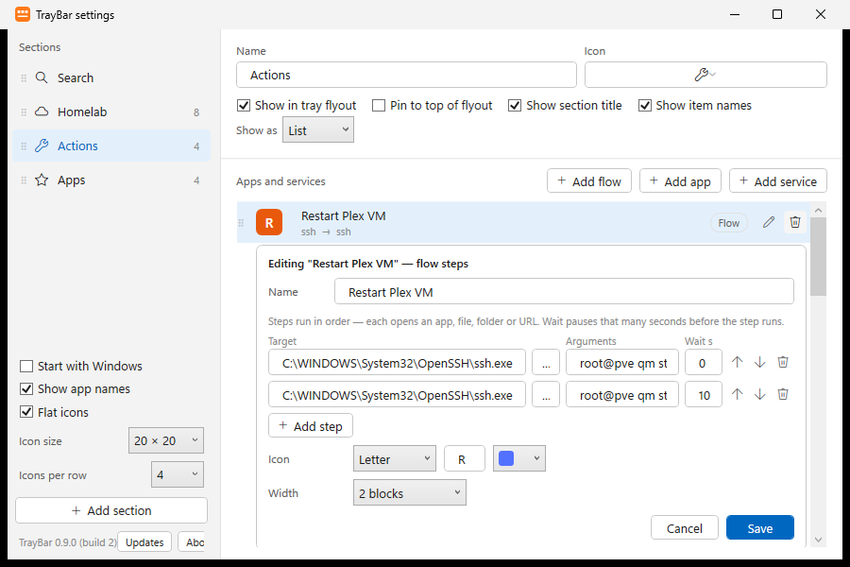Grab the drag handle of Restart Plex VM row
This screenshot has width=850, height=567.
click(x=242, y=223)
